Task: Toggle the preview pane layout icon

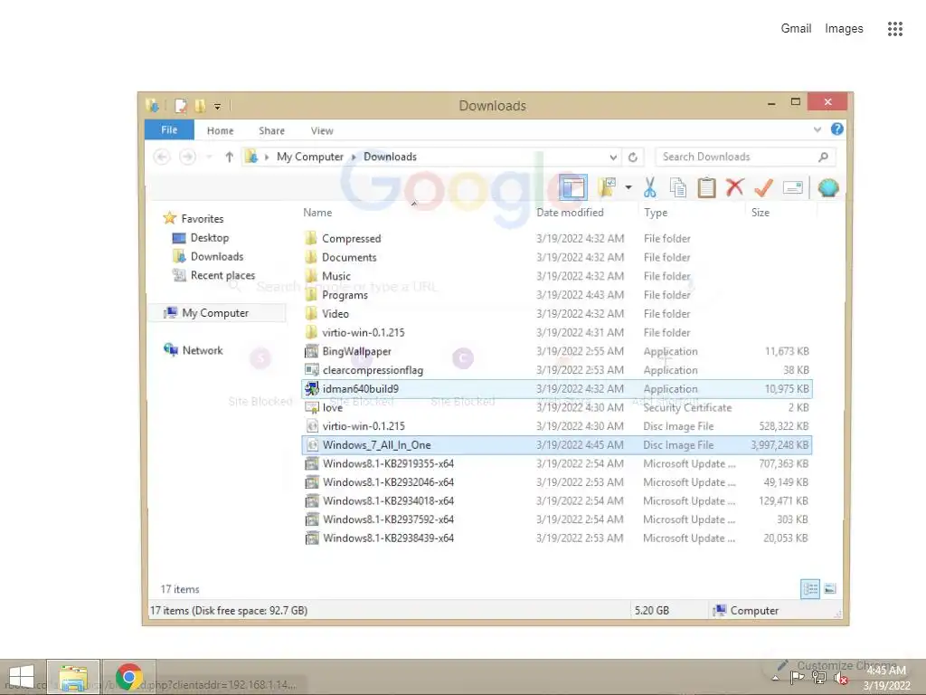Action: click(x=573, y=188)
